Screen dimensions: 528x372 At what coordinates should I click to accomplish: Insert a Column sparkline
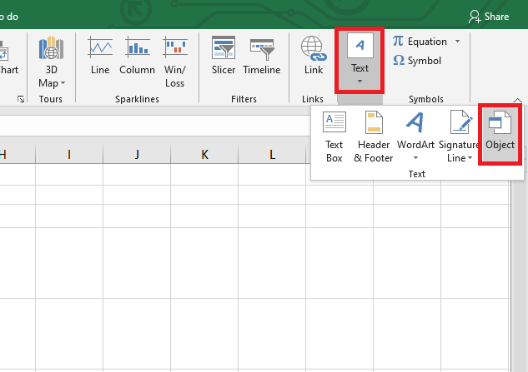tap(137, 56)
